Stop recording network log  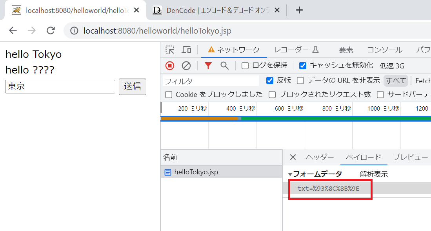click(169, 65)
